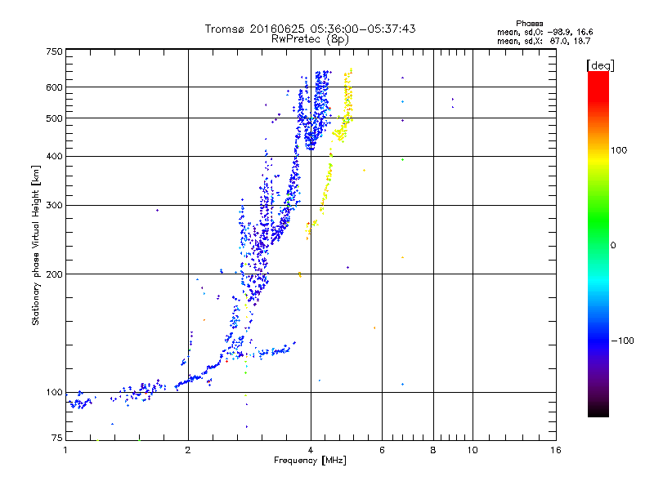Click the y-axis '600' tick label
Image resolution: width=654 pixels, height=490 pixels.
click(x=54, y=87)
